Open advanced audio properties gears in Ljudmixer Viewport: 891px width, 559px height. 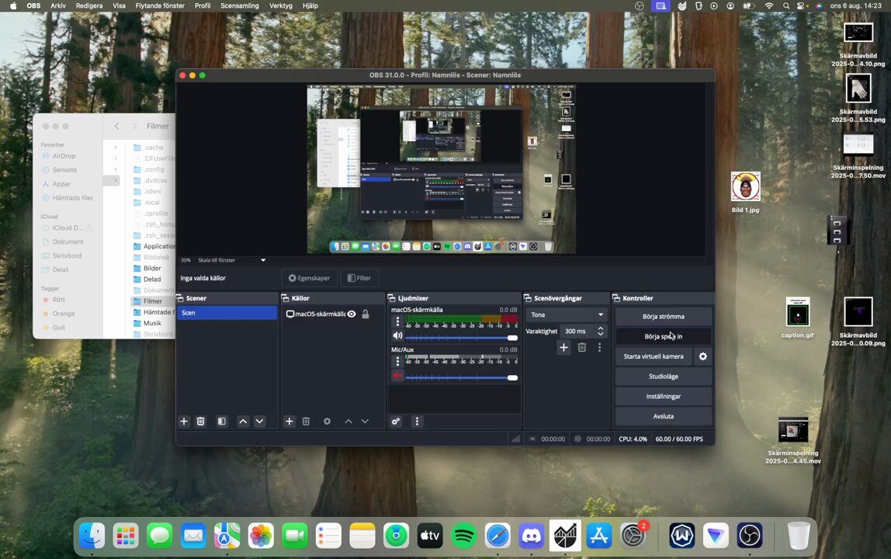[396, 422]
